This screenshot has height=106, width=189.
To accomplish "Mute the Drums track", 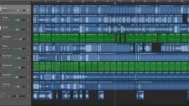I will tap(4, 11).
